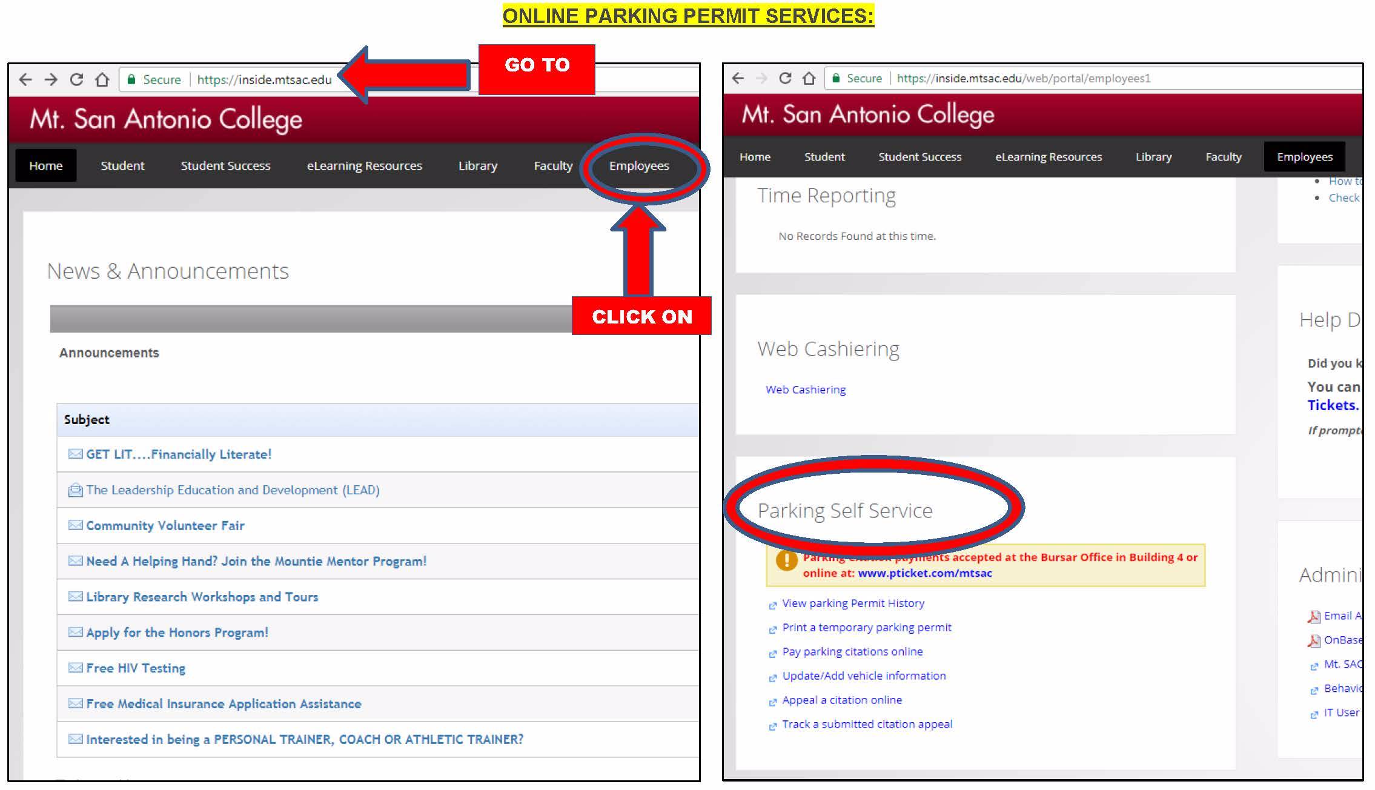1375x790 pixels.
Task: Open eLearning Resources tab in left browser
Action: [x=364, y=165]
